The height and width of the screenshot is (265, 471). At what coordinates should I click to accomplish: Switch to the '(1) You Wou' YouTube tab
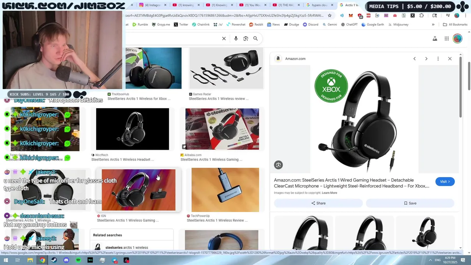coord(252,5)
